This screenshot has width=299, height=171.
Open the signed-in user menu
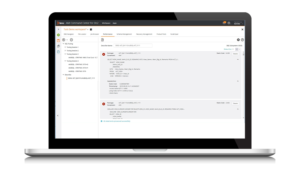(x=238, y=23)
